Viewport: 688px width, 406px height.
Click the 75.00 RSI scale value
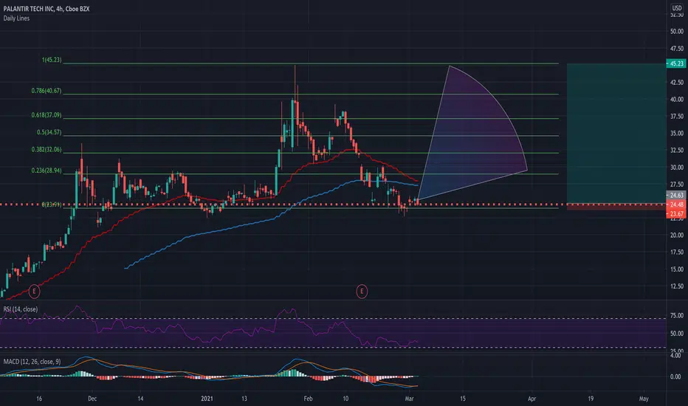point(677,316)
